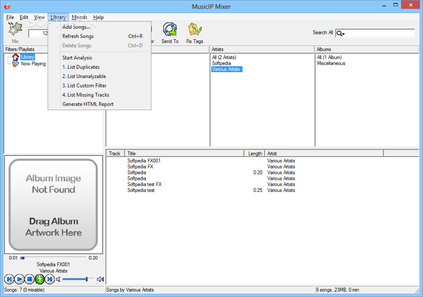The height and width of the screenshot is (297, 423).
Task: Click the Send To toolbar icon
Action: (x=170, y=30)
